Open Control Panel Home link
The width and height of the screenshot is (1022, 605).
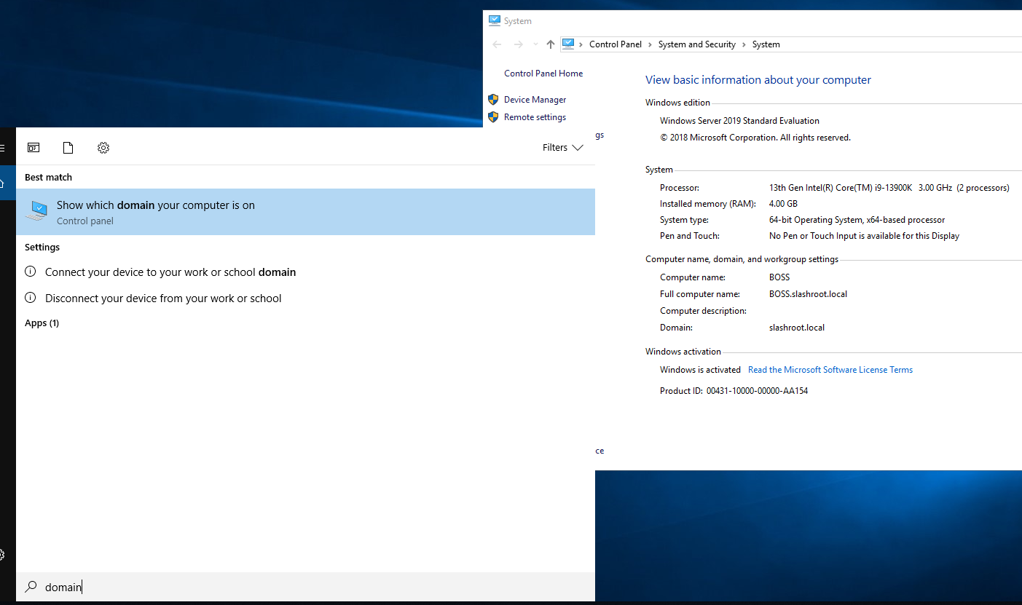543,74
